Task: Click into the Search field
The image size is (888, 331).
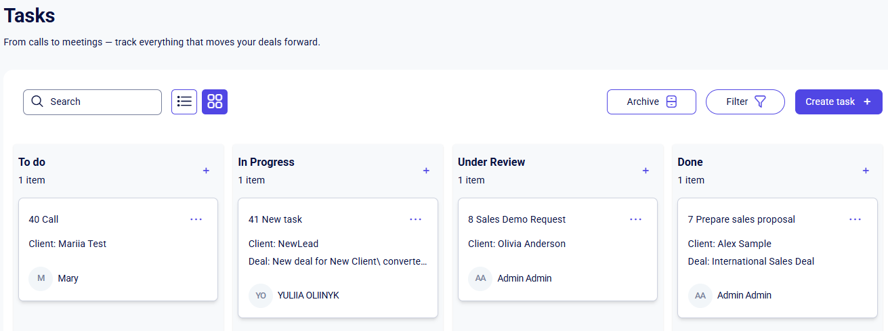Action: (102, 102)
